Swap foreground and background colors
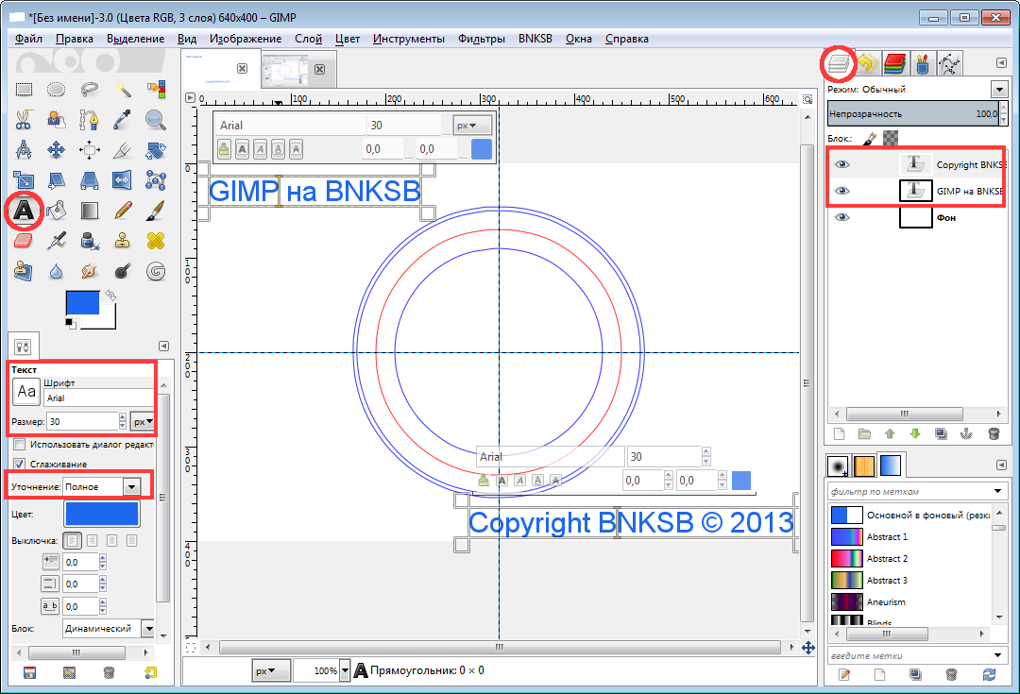 point(110,296)
